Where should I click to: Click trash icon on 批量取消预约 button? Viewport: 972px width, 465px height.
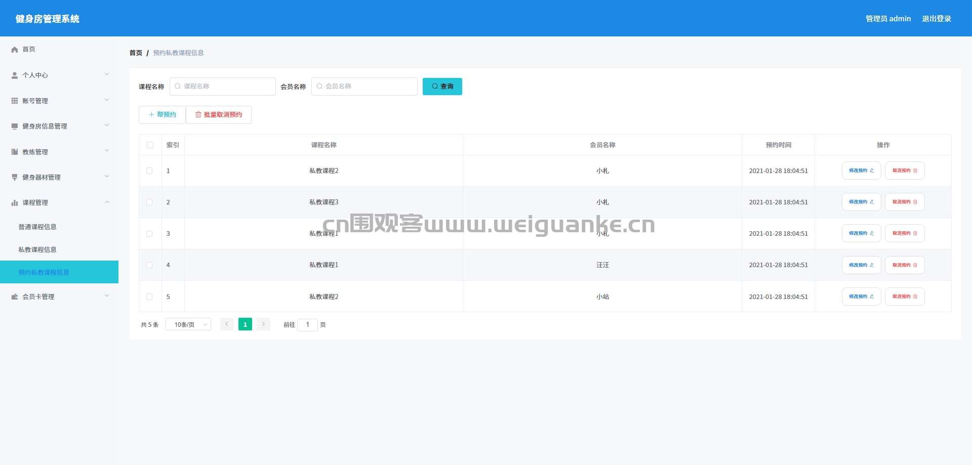(198, 115)
